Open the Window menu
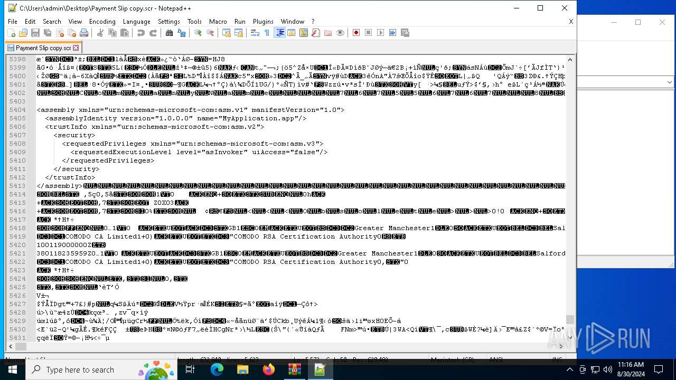This screenshot has width=676, height=380. [293, 22]
